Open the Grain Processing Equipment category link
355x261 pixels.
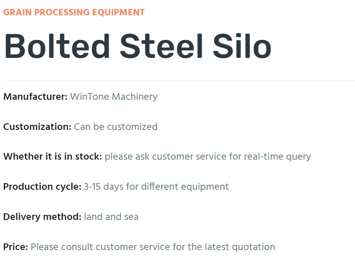pos(74,12)
